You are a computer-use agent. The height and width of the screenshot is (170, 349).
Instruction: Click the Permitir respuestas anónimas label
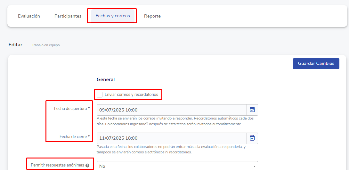tap(57, 165)
